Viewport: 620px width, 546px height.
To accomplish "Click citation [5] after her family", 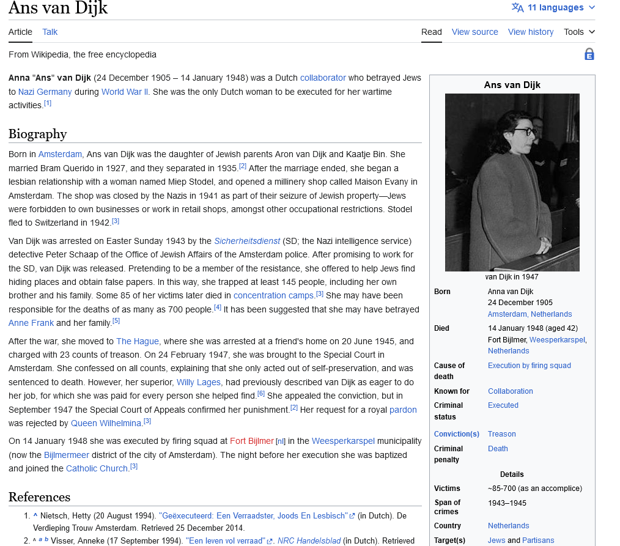I will click(x=116, y=320).
